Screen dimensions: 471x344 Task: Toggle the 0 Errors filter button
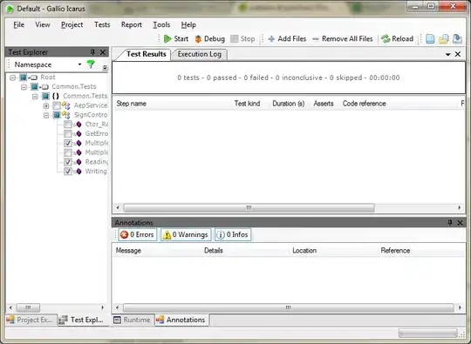coord(137,234)
